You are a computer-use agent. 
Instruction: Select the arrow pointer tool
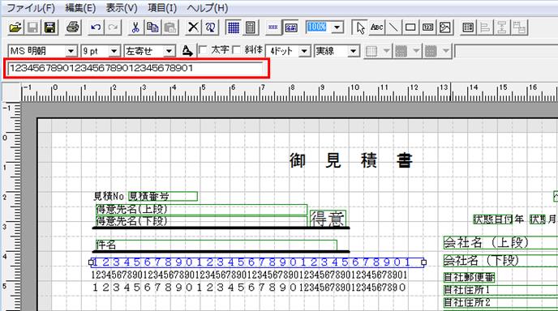click(x=360, y=28)
